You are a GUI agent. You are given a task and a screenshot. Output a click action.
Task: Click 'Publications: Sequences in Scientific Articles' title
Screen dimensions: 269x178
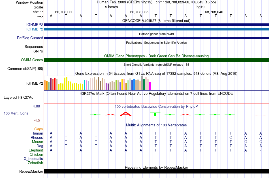156,43
